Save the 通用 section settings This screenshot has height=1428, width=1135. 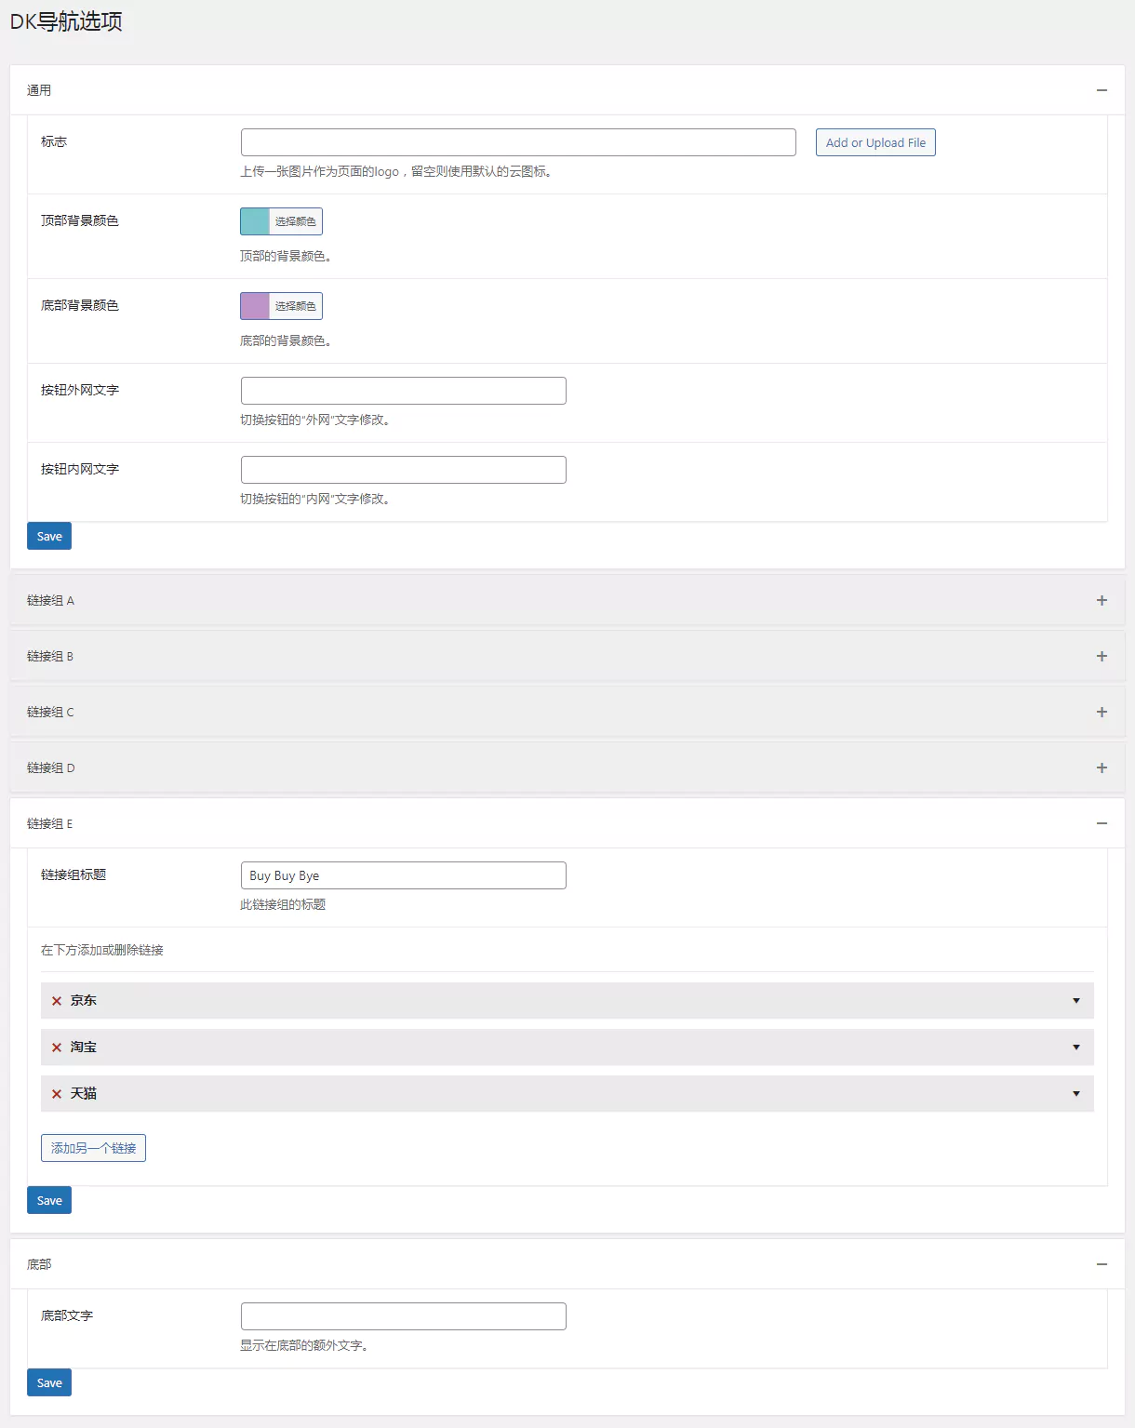(x=49, y=536)
